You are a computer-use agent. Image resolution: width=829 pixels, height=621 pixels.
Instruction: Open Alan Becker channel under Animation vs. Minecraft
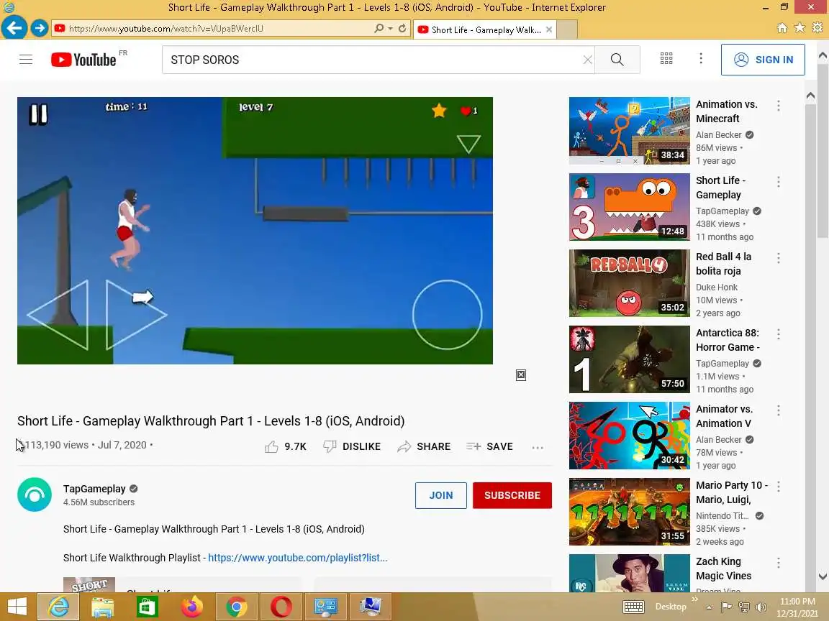pos(718,134)
